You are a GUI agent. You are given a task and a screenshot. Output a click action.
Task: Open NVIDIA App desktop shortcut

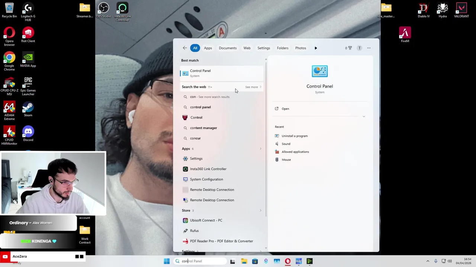point(28,60)
